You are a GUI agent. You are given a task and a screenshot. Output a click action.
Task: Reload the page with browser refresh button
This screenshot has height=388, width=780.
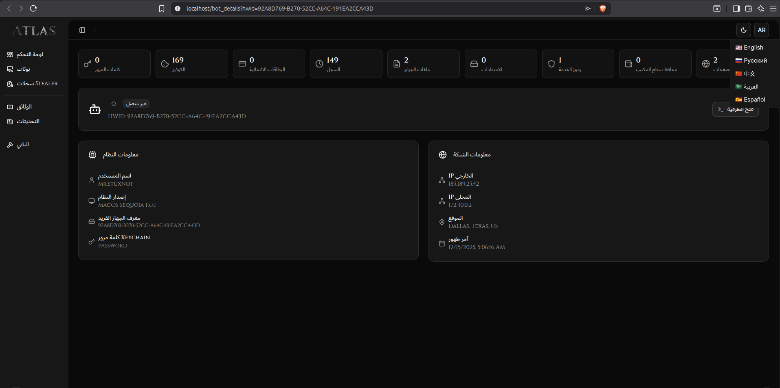tap(33, 9)
